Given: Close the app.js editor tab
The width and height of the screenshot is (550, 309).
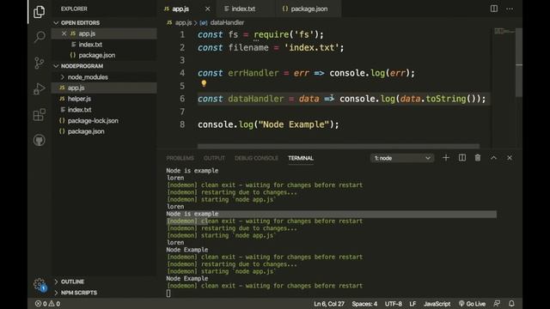Looking at the screenshot, I should [x=208, y=9].
